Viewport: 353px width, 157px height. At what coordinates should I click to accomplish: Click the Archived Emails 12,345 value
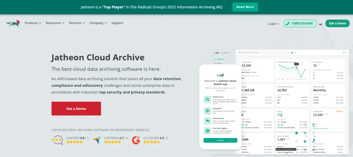[246, 65]
